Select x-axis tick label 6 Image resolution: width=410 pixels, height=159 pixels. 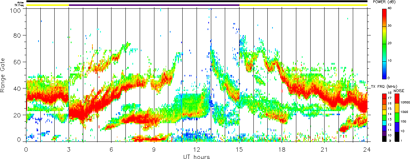pos(111,149)
